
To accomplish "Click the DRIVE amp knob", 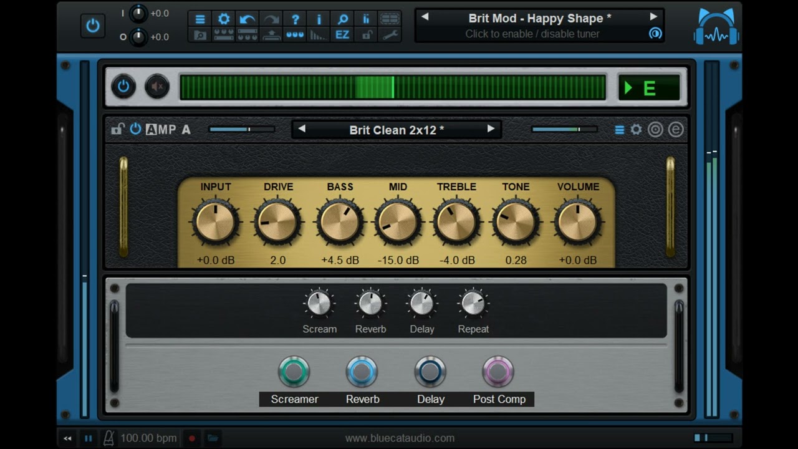I will (x=277, y=222).
